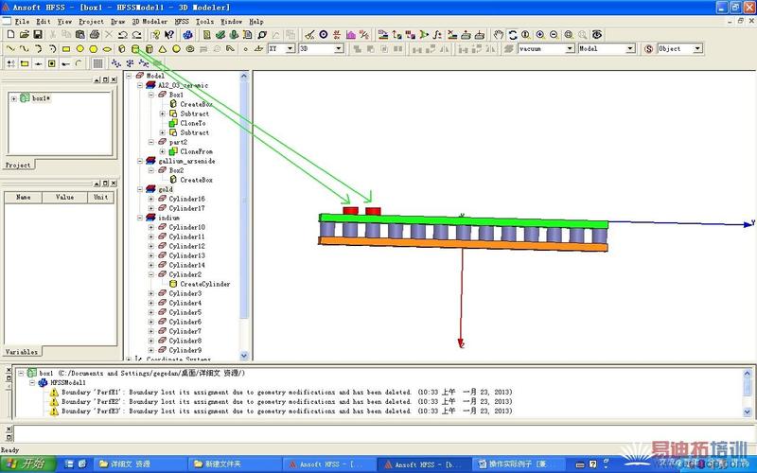
Task: Select the Draw line tool
Action: [x=10, y=49]
